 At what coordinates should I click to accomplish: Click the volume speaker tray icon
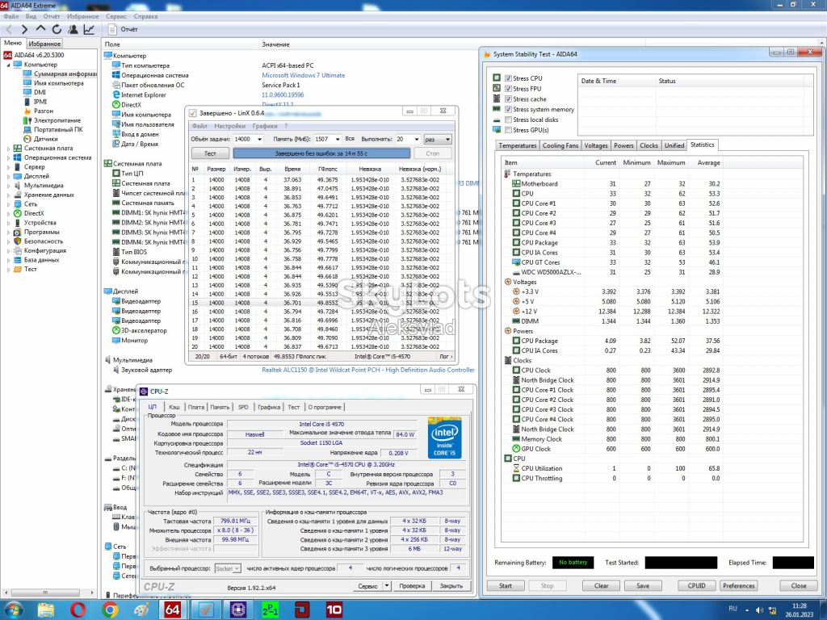tap(760, 610)
